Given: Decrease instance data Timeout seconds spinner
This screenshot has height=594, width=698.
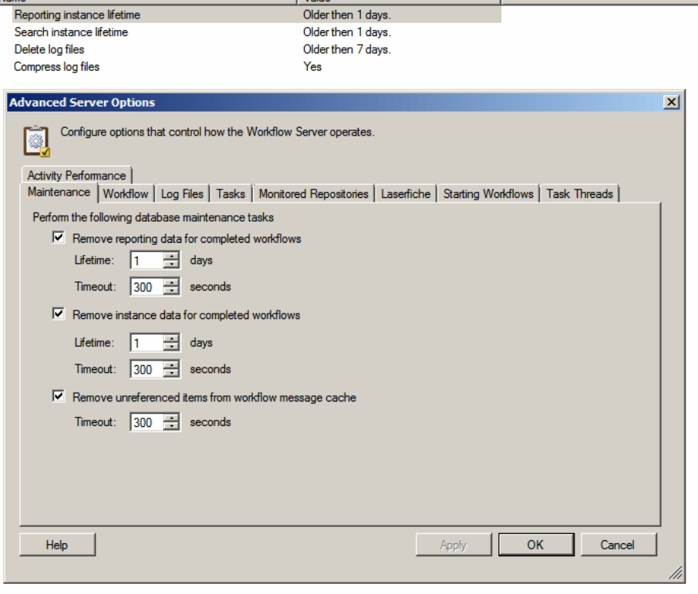Looking at the screenshot, I should pyautogui.click(x=172, y=374).
